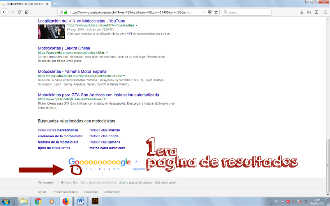Search related motocicletas marcas
The width and height of the screenshot is (330, 206).
104,130
